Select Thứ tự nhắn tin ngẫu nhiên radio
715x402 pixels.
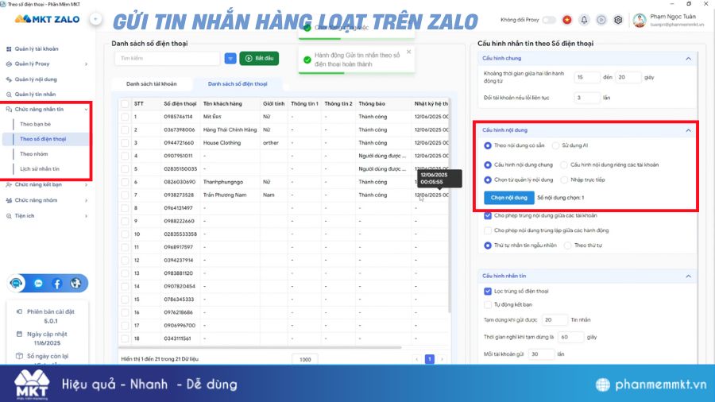tap(488, 245)
